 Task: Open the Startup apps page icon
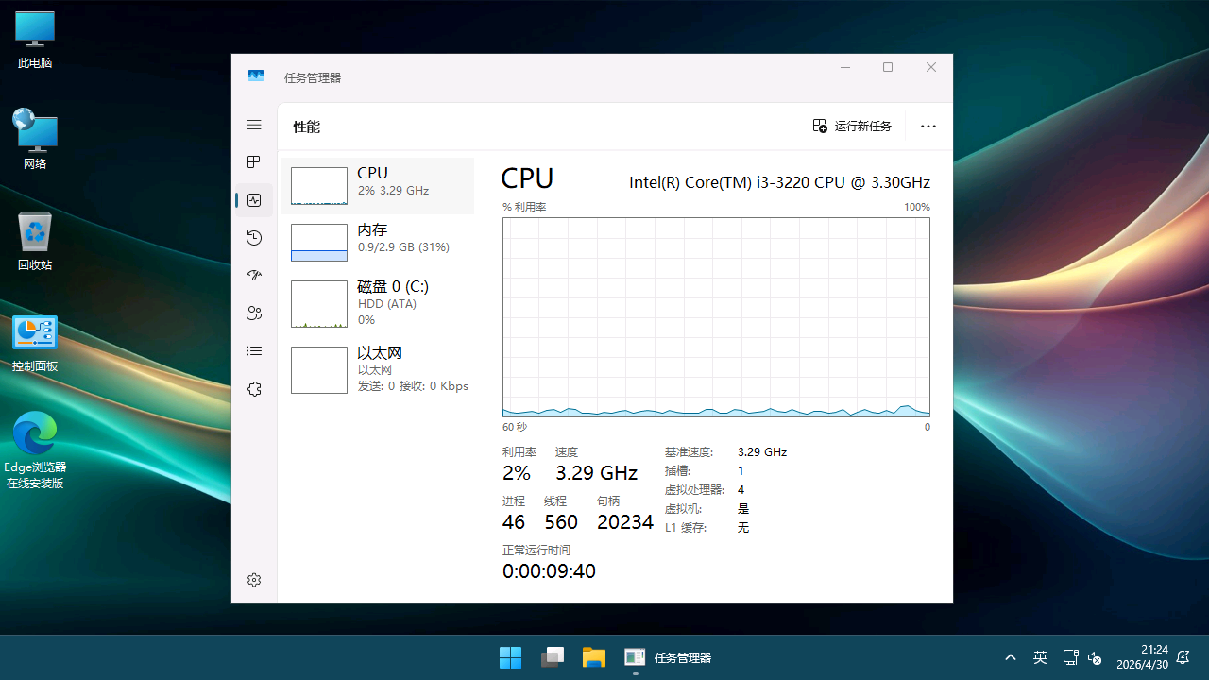coord(254,276)
